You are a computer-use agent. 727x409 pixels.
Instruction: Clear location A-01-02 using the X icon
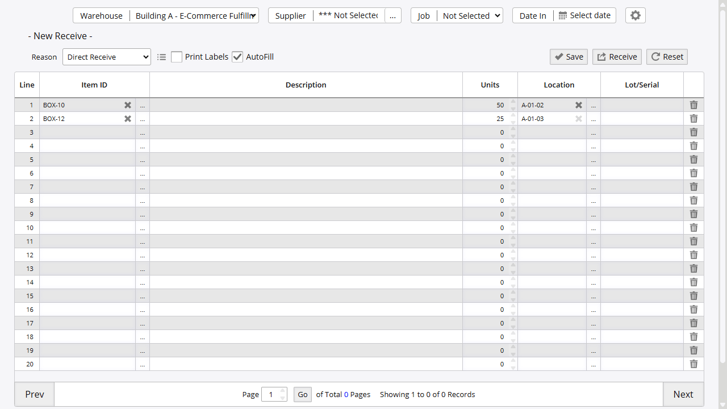coord(578,105)
